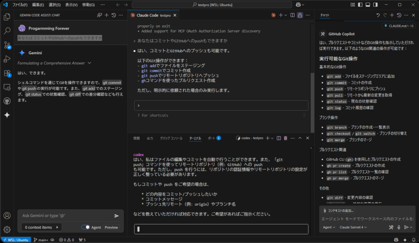Open Gemini via the sparkle activity bar icon
This screenshot has height=243, width=419.
[7, 115]
